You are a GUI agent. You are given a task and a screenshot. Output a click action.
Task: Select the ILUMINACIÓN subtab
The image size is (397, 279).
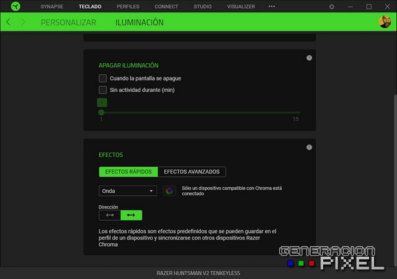[x=140, y=22]
